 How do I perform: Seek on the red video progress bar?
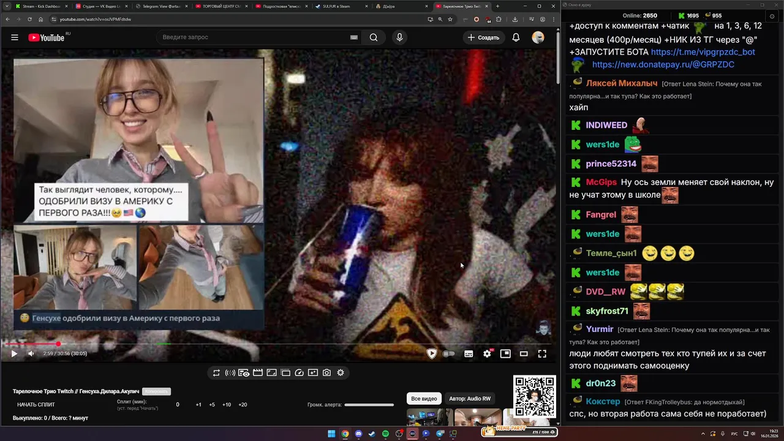coord(279,344)
